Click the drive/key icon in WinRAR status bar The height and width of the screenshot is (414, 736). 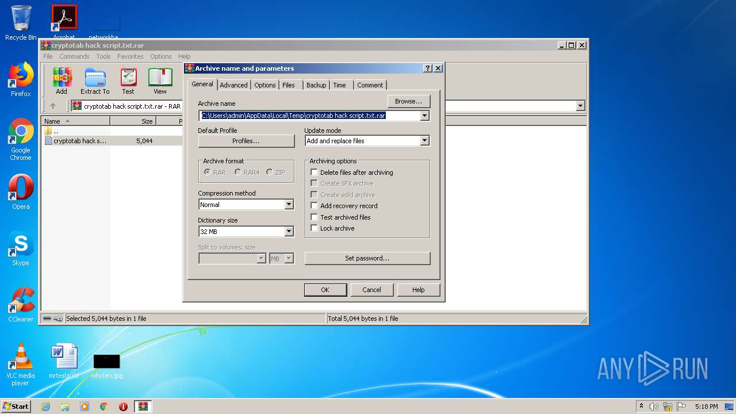pos(53,319)
